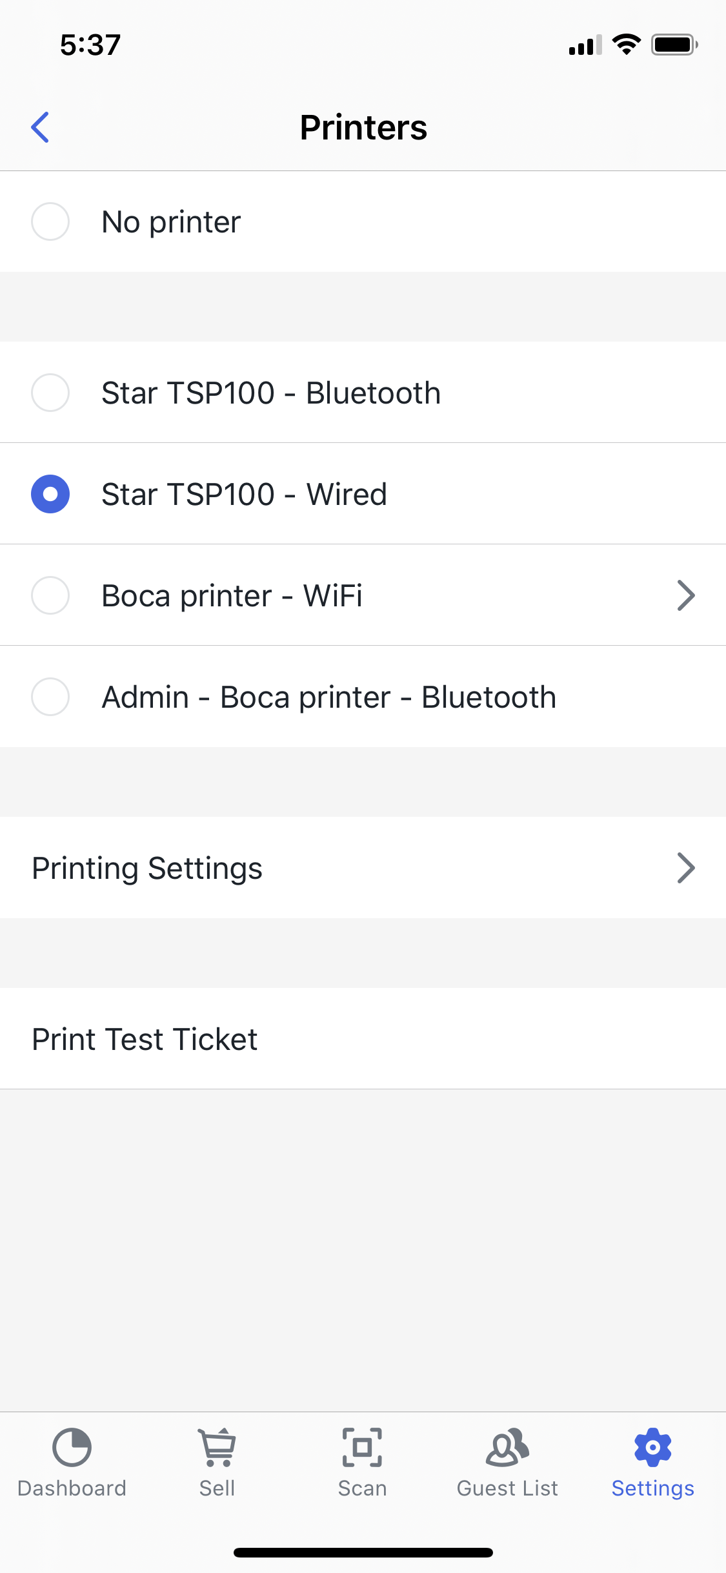The image size is (726, 1573).
Task: Open Printing Settings chevron
Action: (686, 868)
